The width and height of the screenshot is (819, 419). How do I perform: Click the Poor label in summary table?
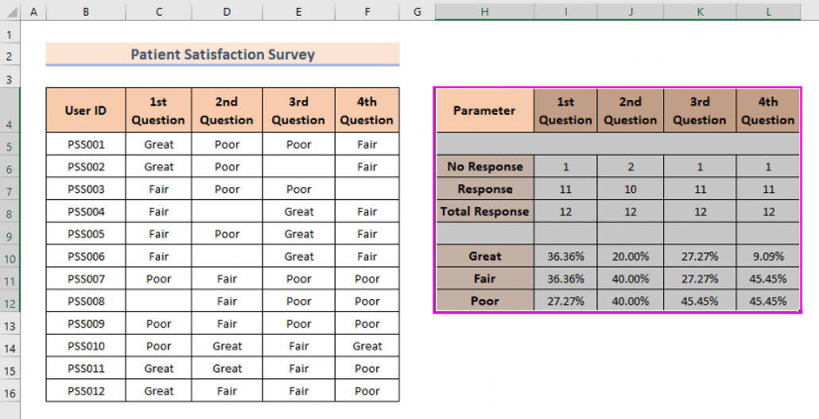click(484, 302)
